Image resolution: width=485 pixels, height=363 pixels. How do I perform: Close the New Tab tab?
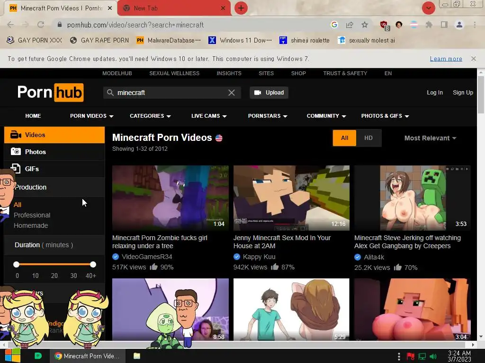tap(223, 9)
